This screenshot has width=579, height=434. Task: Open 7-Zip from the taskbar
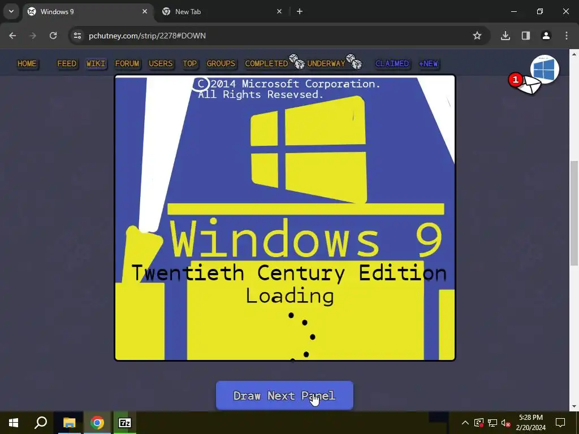[x=125, y=423]
